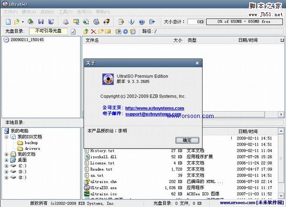Click the Rename icon left of the Extract icon

[108, 31]
